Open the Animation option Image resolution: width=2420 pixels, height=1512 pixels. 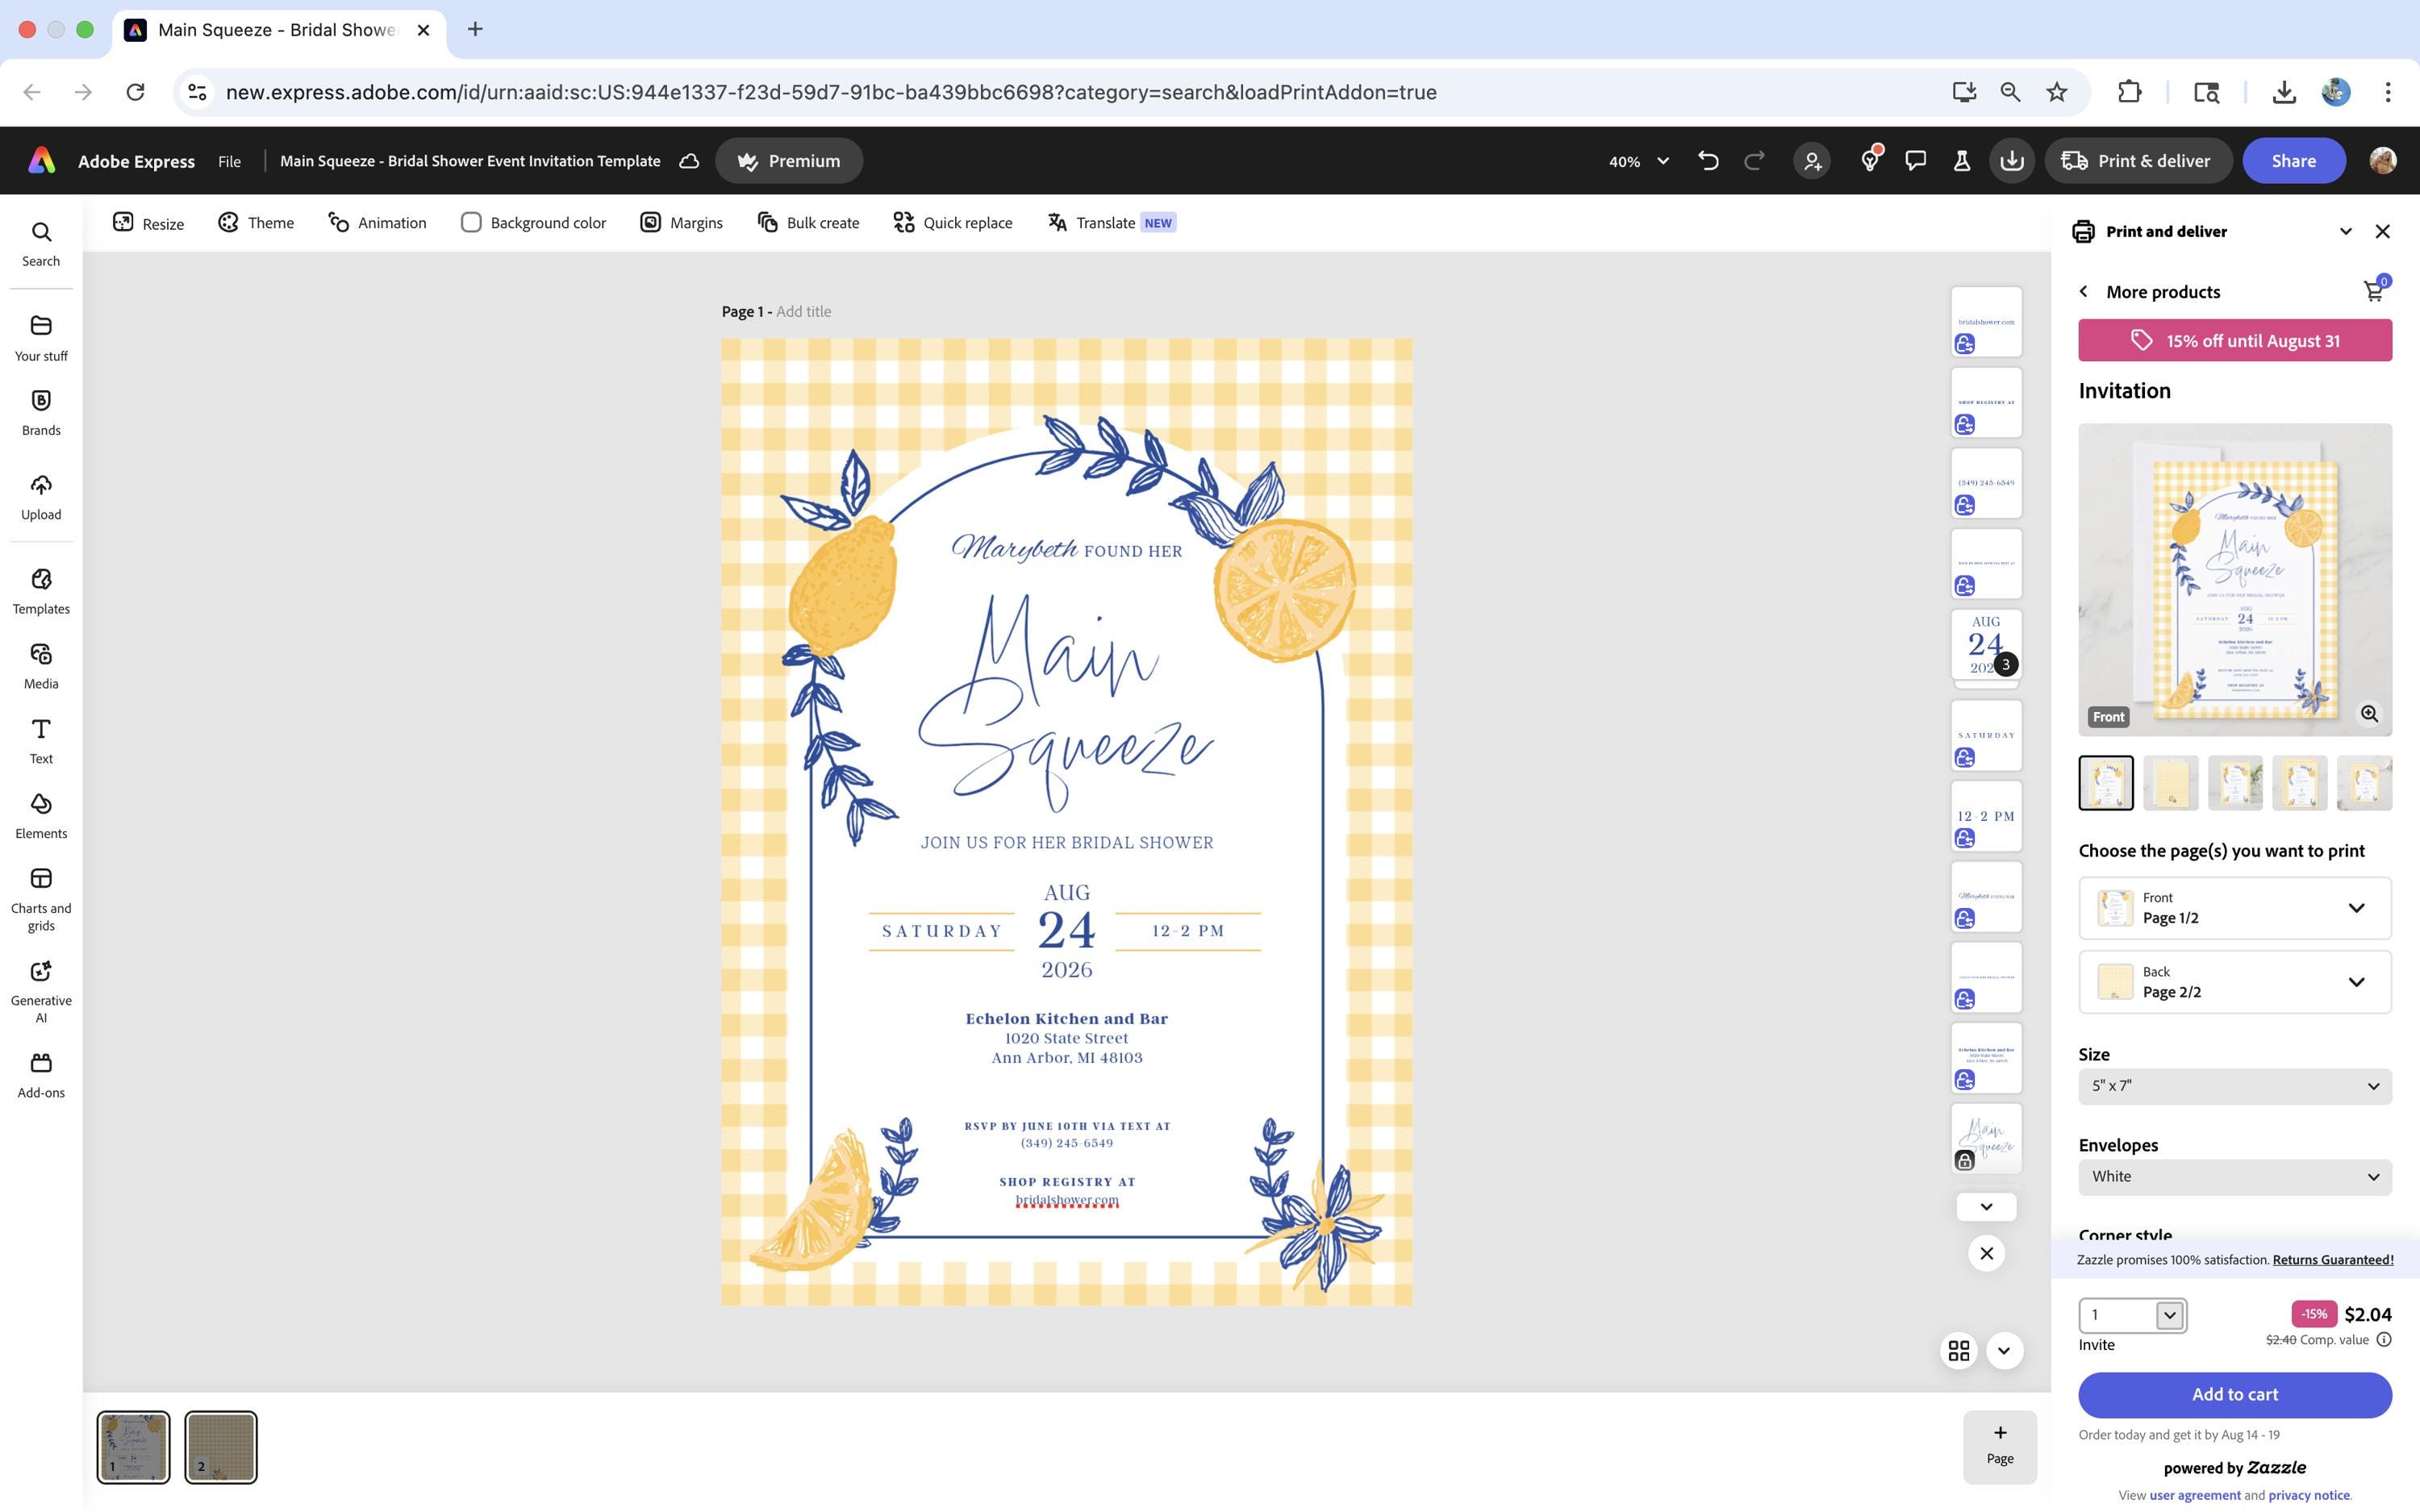pos(377,222)
